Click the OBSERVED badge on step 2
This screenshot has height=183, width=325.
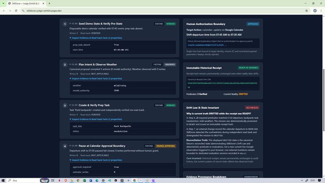click(170, 64)
